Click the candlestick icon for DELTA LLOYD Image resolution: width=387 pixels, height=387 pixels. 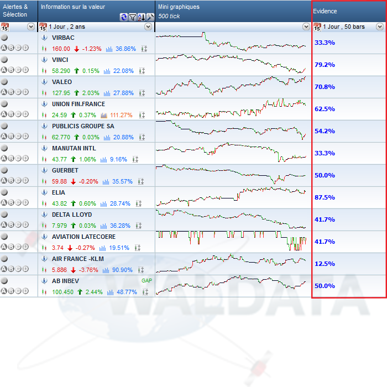44,226
